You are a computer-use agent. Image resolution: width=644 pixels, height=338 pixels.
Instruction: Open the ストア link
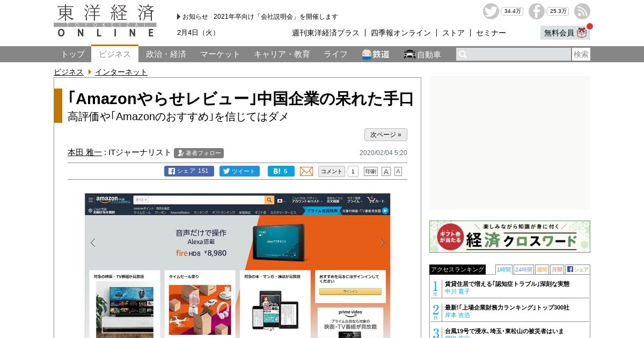click(453, 33)
